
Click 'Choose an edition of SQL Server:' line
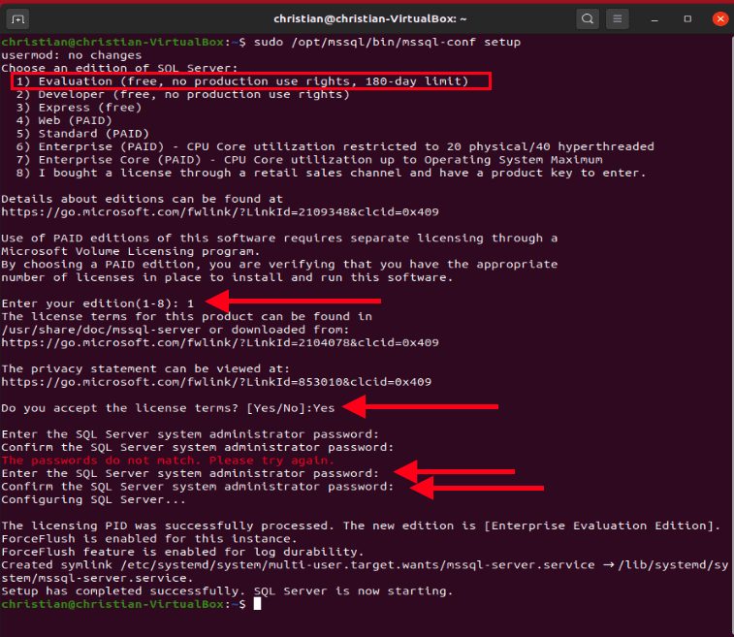tap(119, 68)
